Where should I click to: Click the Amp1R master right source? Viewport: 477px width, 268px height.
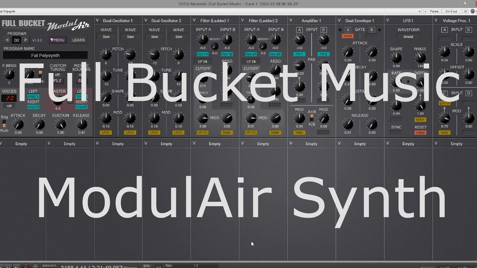pos(33,107)
